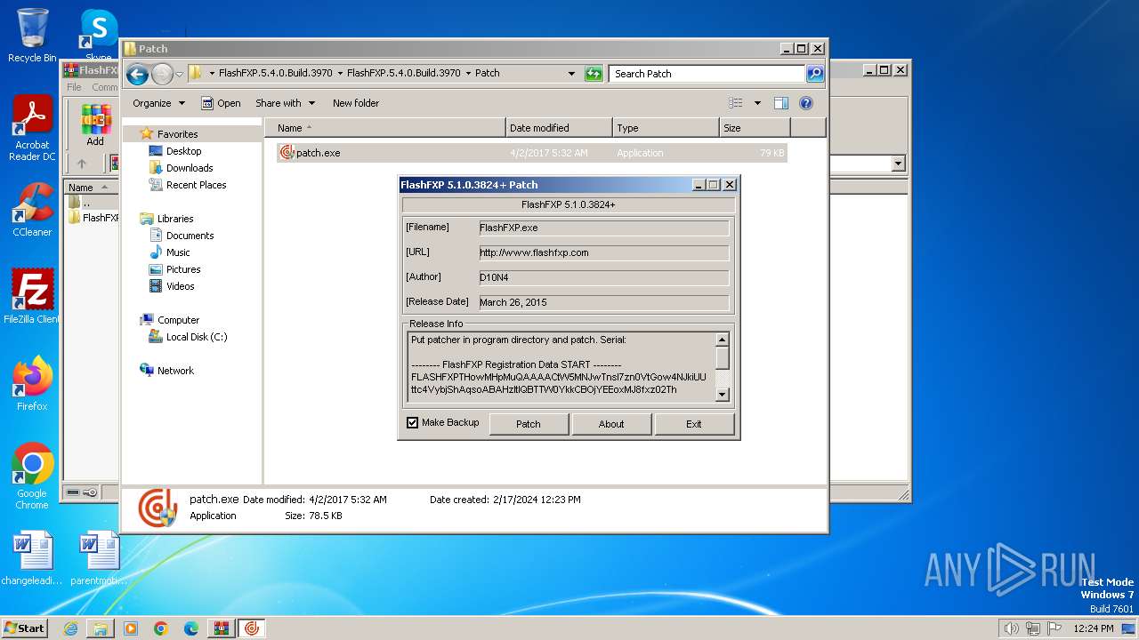1139x640 pixels.
Task: Open the FileZilla Client desktop icon
Action: tap(32, 296)
